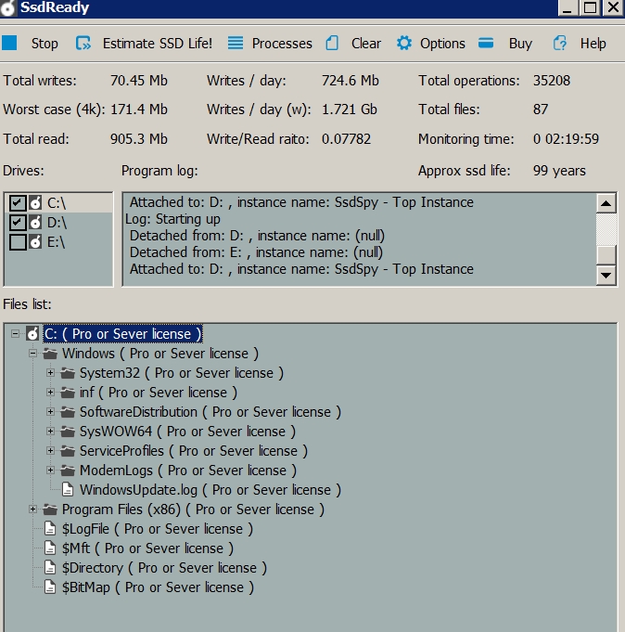Image resolution: width=625 pixels, height=632 pixels.
Task: Click the inf folder icon
Action: [x=68, y=393]
